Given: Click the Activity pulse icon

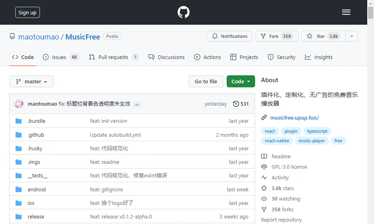Looking at the screenshot, I should pos(264,177).
